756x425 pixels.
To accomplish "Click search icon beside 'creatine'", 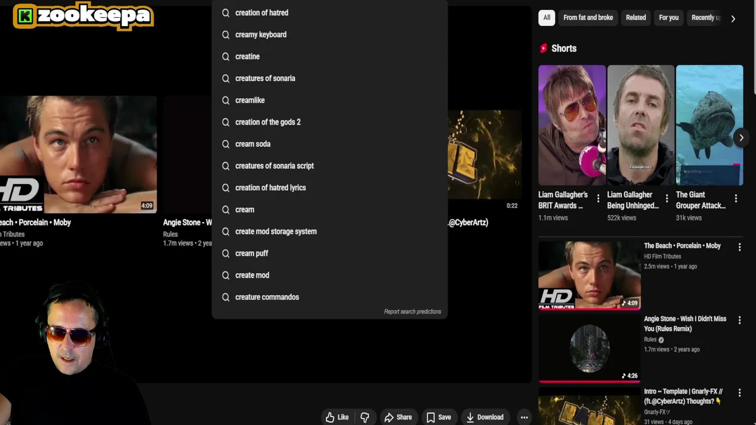I will tap(226, 56).
